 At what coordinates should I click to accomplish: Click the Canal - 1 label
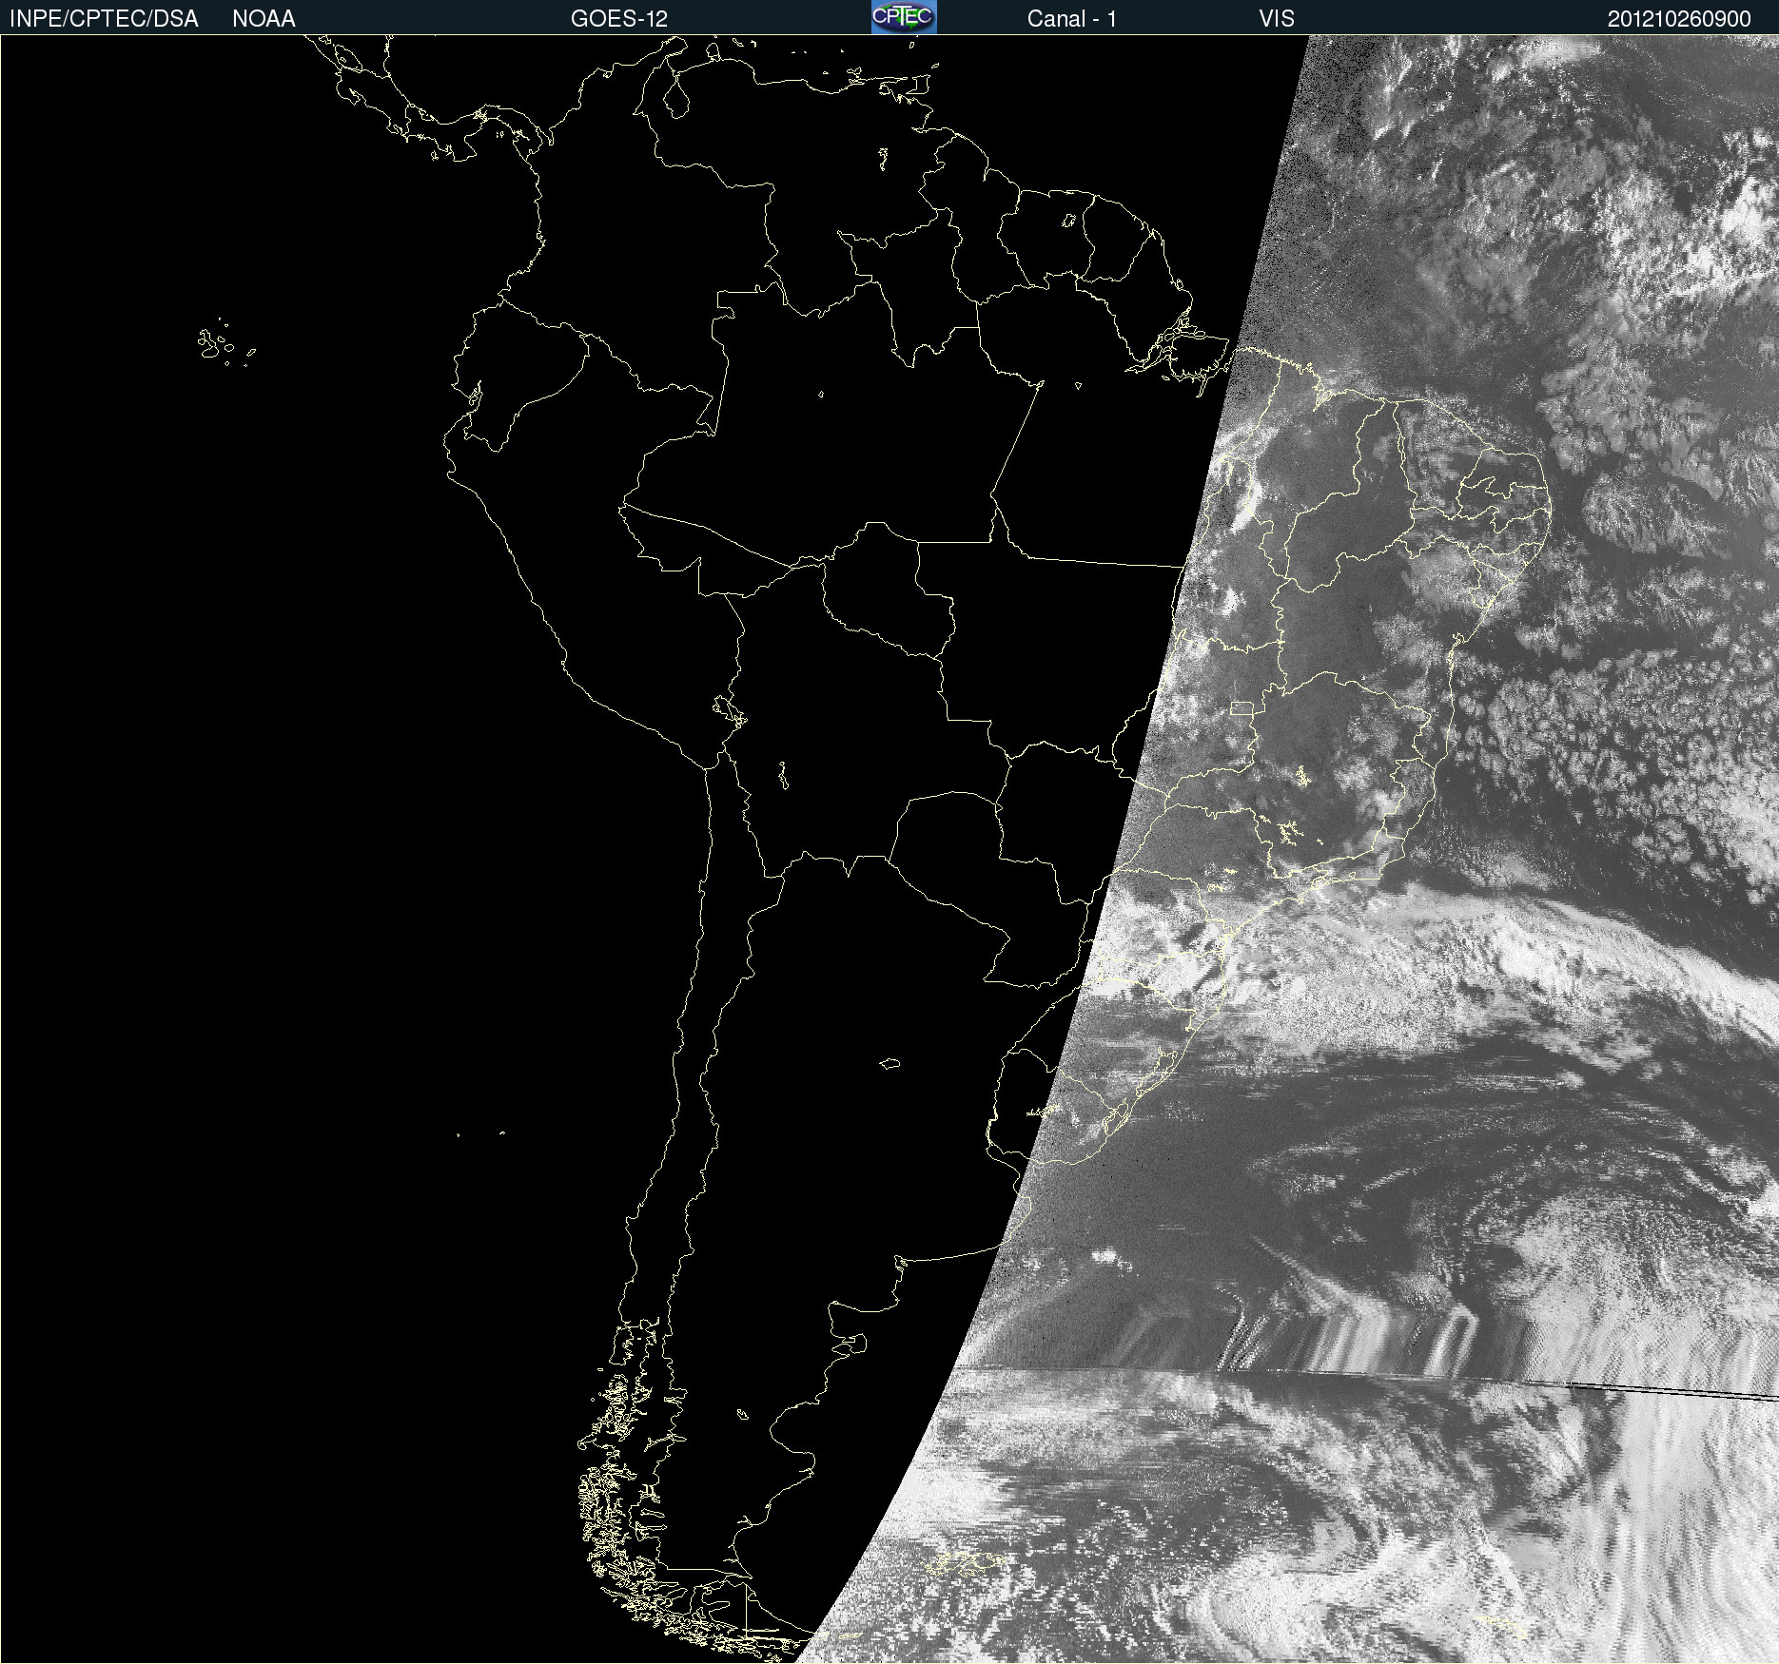tap(1071, 19)
